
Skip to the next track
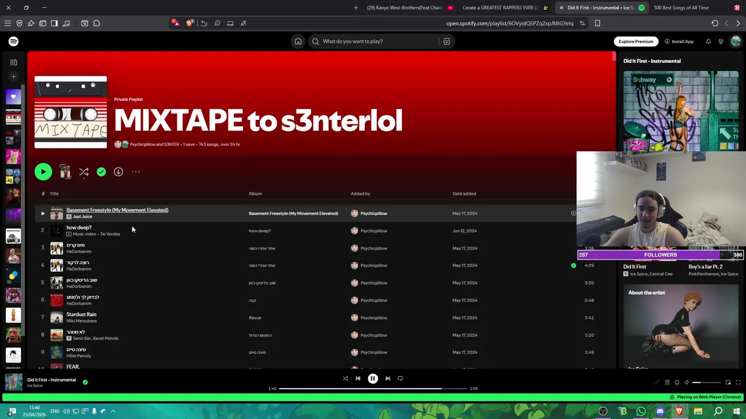(388, 378)
